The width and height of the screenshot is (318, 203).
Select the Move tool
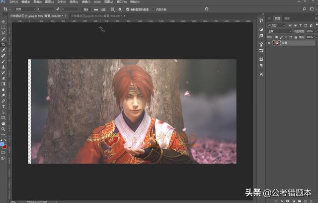click(3, 22)
